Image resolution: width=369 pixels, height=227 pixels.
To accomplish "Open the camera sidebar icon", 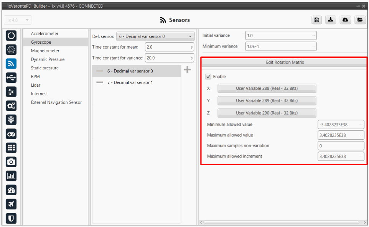I will [12, 162].
